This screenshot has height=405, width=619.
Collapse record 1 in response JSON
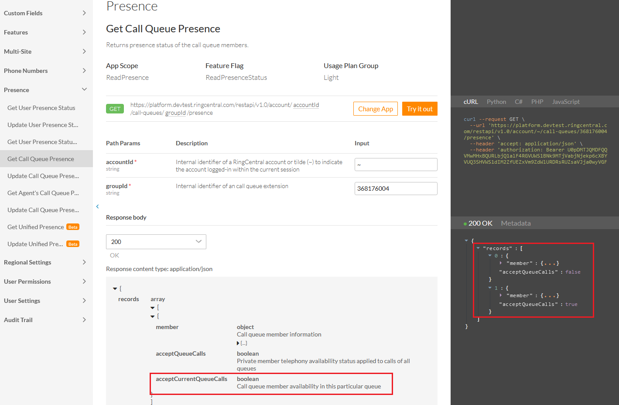click(490, 288)
